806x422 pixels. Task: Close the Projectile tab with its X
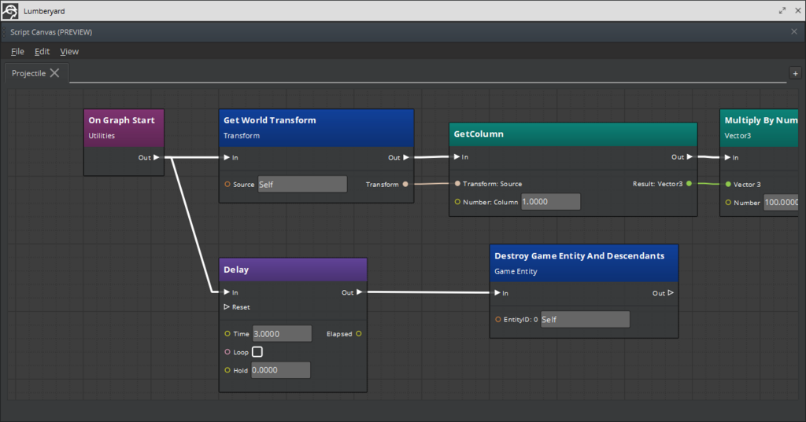54,73
